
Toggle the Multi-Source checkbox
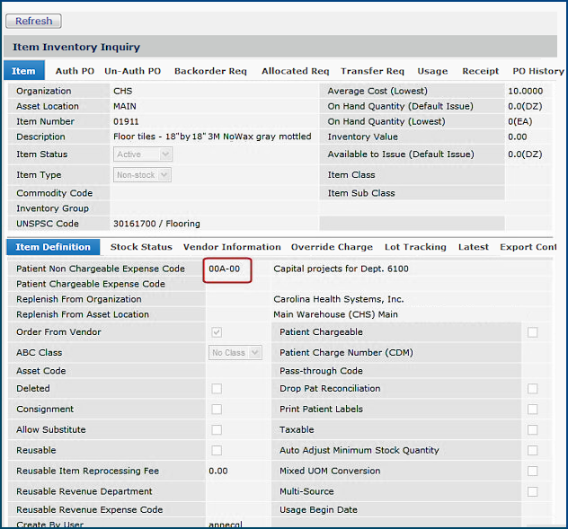coord(533,491)
